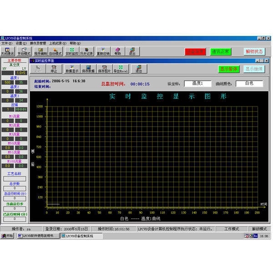
Task: Open the 纵坐标 温度1 dropdown
Action: tap(197, 84)
